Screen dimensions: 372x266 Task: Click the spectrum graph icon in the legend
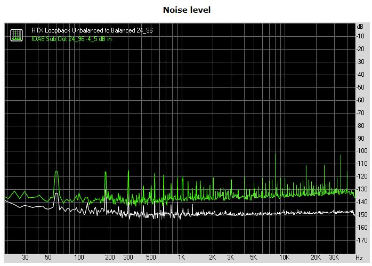pyautogui.click(x=17, y=35)
